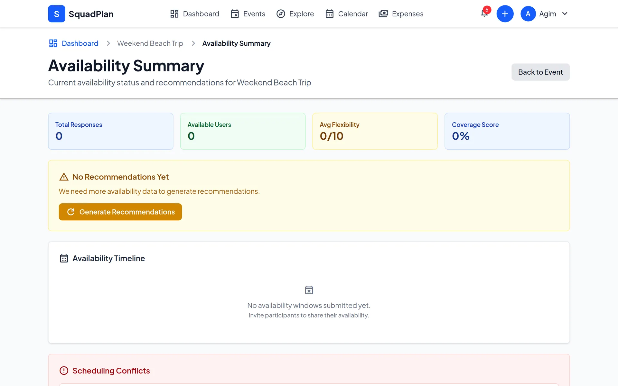Click the breadcrumb dashboard grid icon
This screenshot has height=386, width=618.
pyautogui.click(x=53, y=43)
